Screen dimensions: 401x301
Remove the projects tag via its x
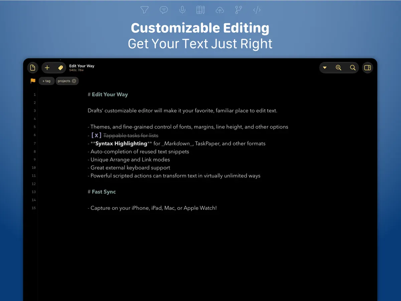pos(74,81)
